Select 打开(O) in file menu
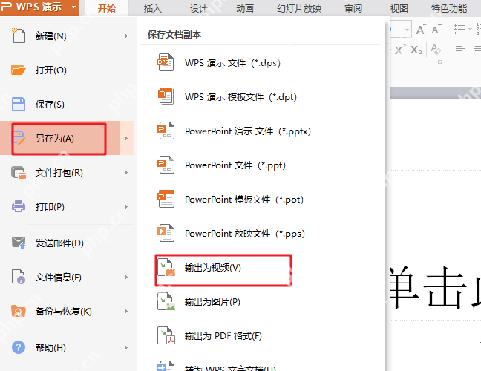The height and width of the screenshot is (371, 481). (68, 70)
